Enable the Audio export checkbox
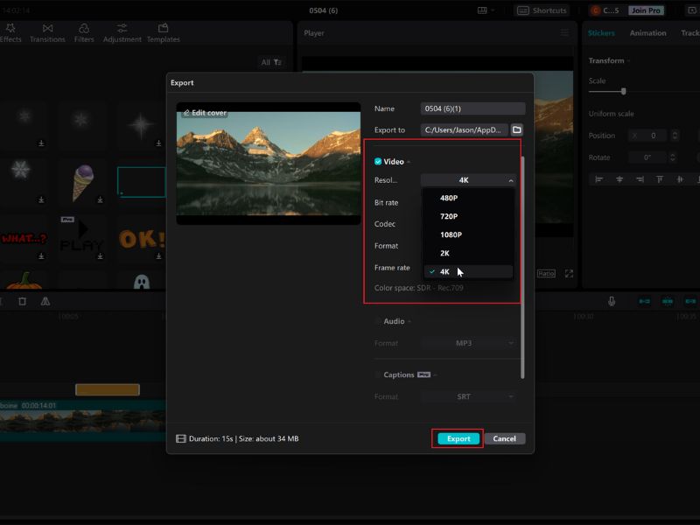 [x=378, y=321]
